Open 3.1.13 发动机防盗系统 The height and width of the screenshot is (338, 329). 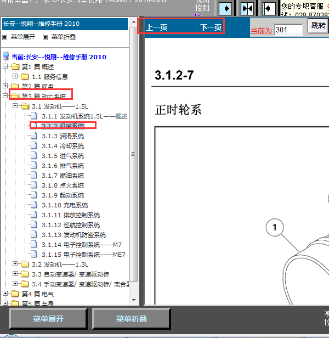[73, 235]
